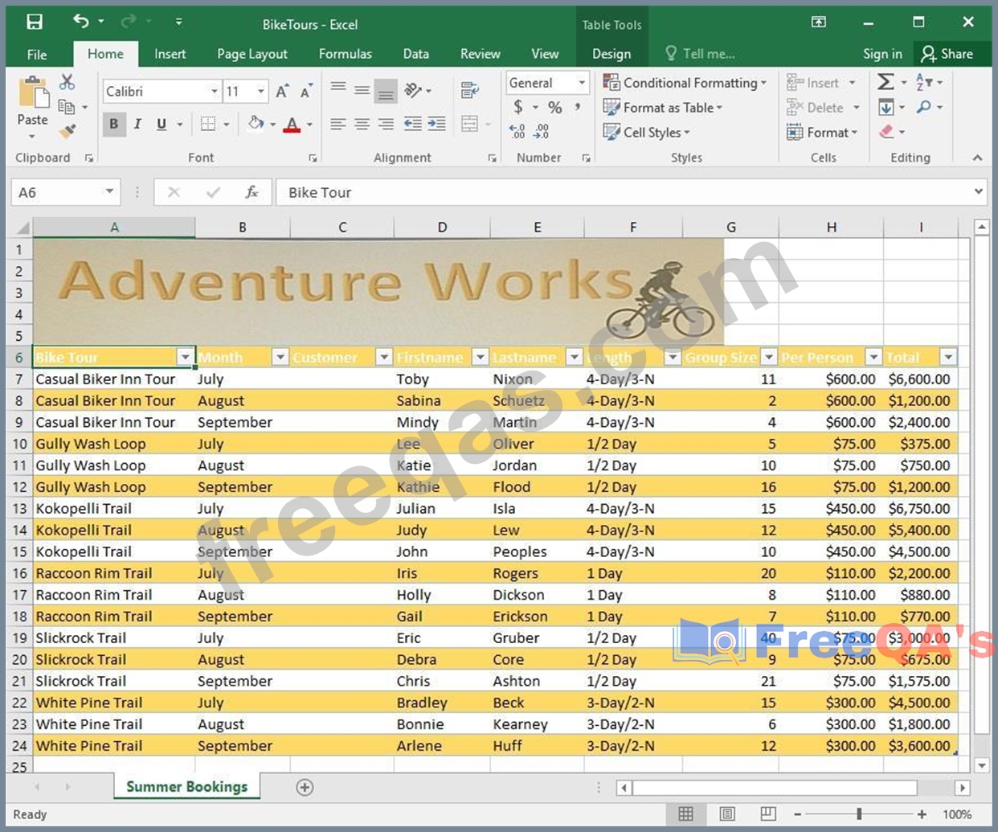
Task: Click the Save icon in title bar
Action: coord(34,22)
